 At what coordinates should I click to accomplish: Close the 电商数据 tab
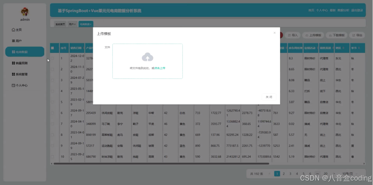91,24
